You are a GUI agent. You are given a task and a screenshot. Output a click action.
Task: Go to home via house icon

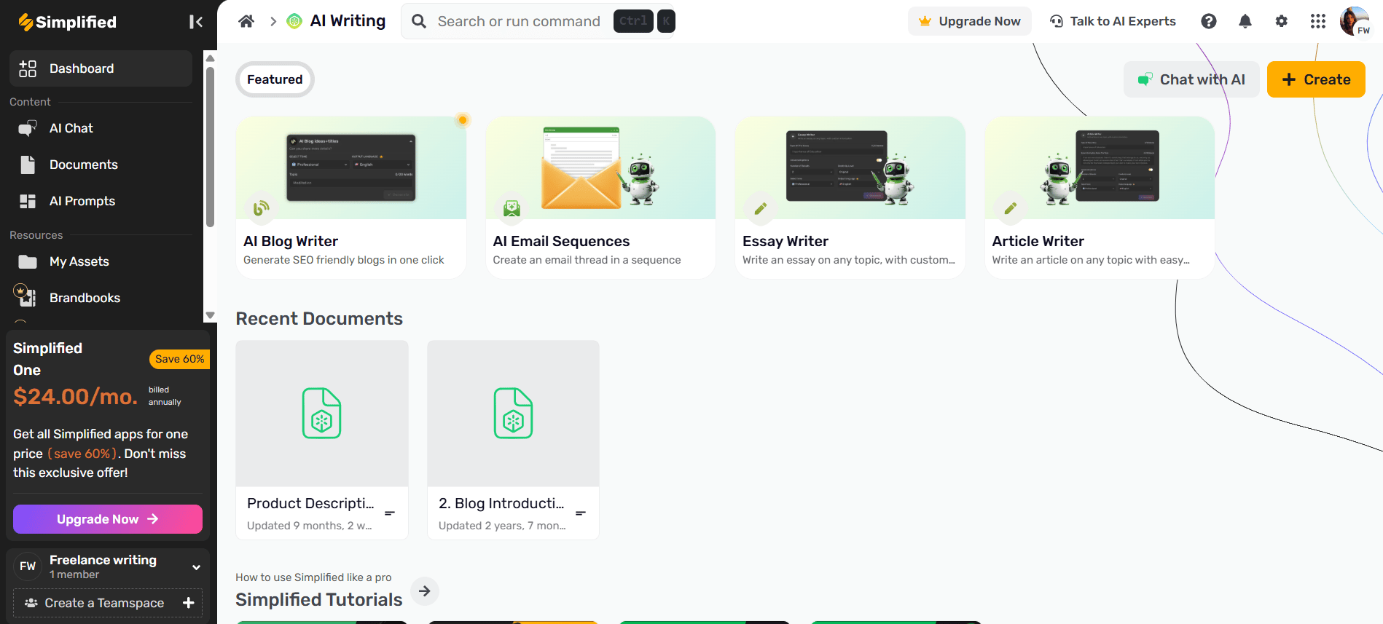coord(246,21)
